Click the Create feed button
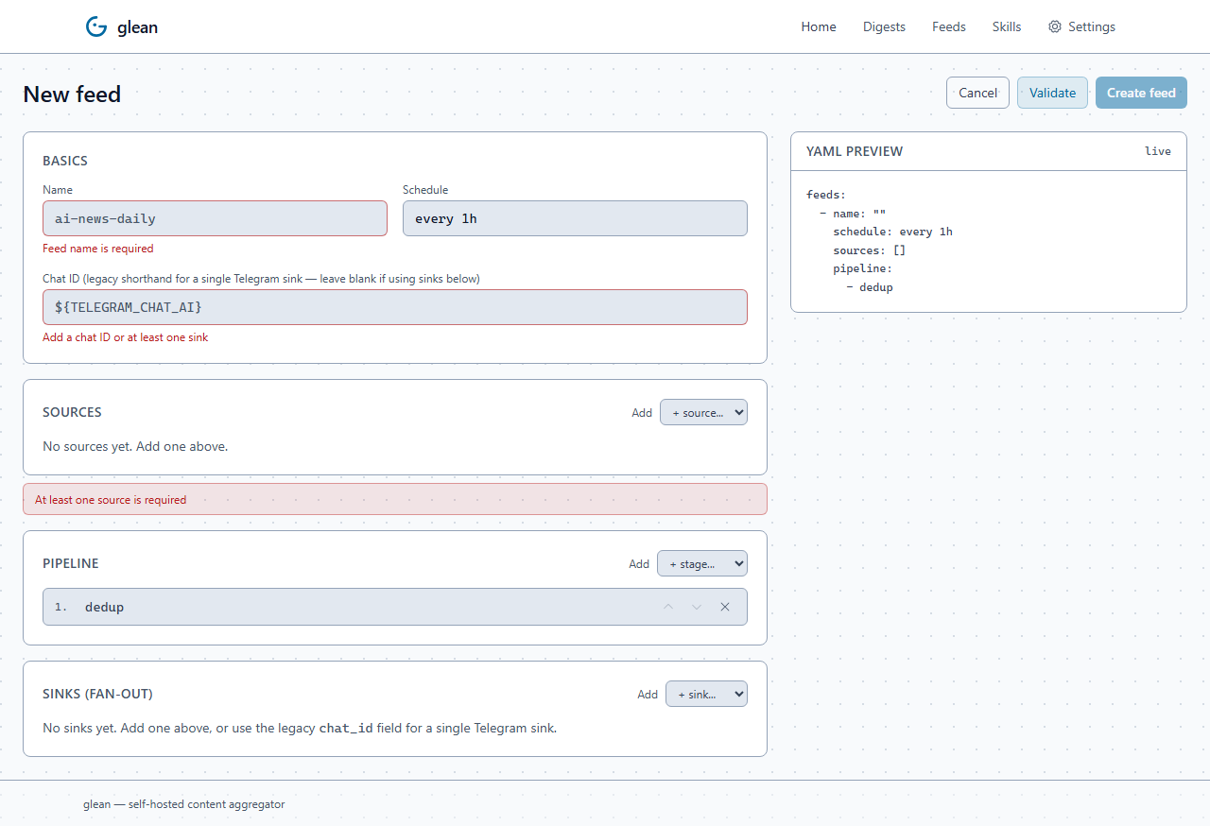 1141,93
